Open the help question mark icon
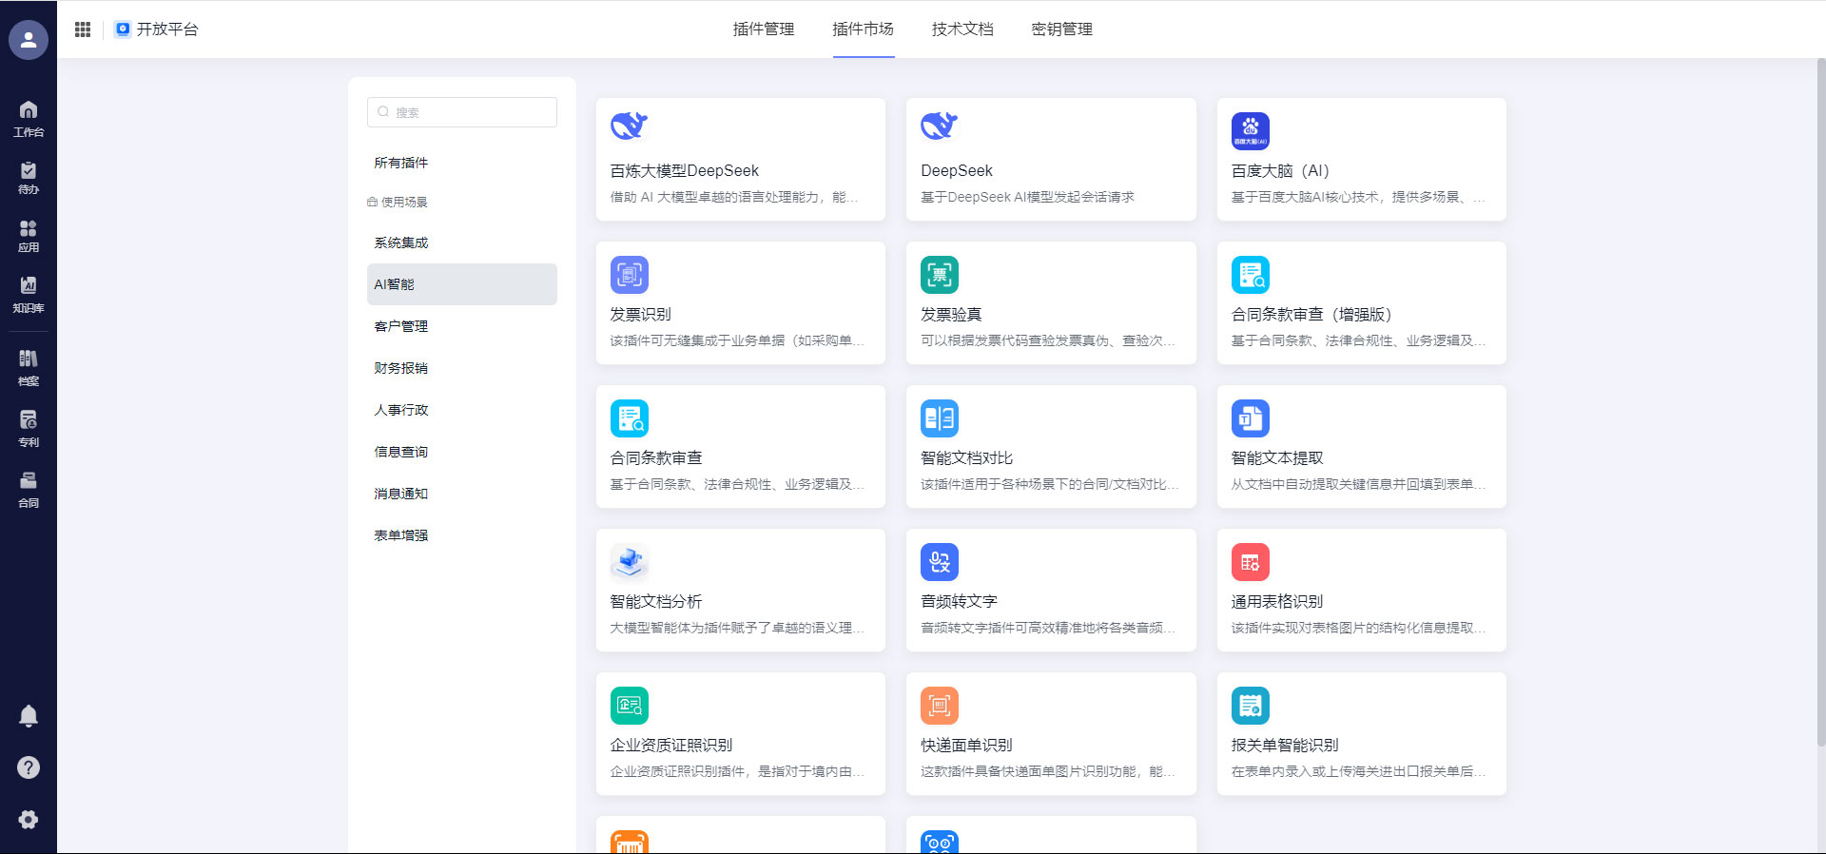The image size is (1826, 854). pos(29,767)
